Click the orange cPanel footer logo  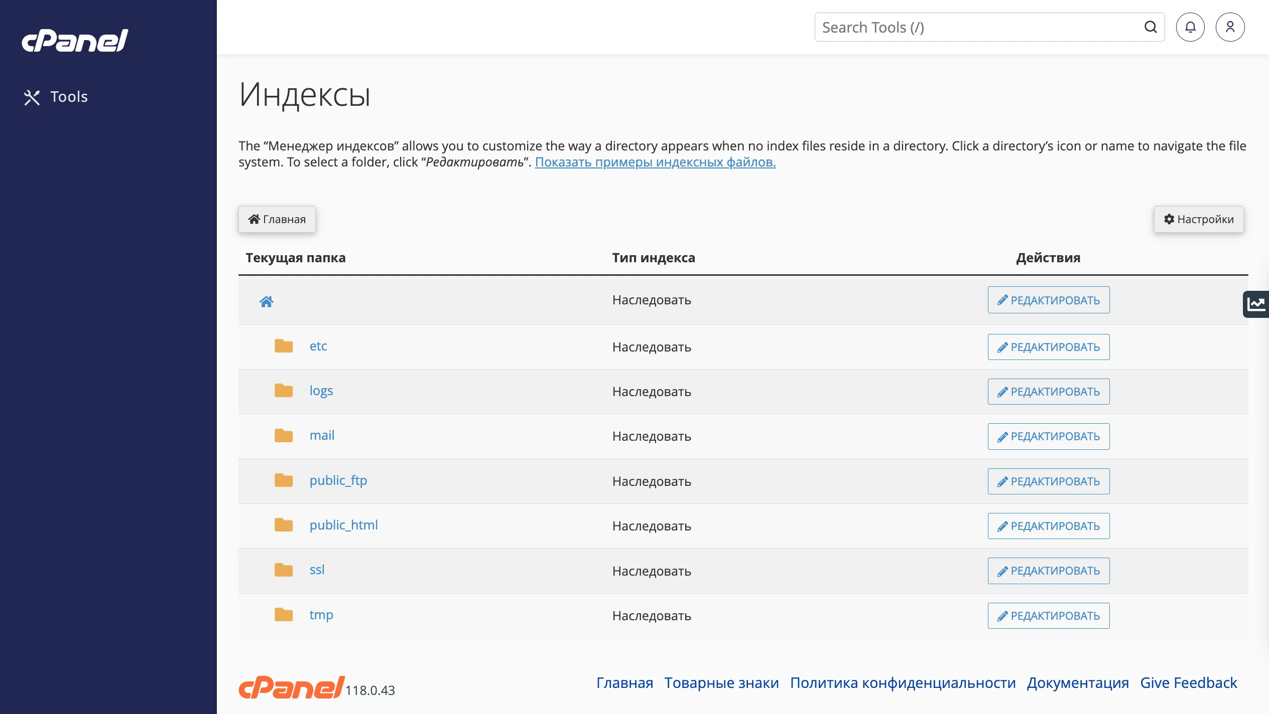[291, 687]
